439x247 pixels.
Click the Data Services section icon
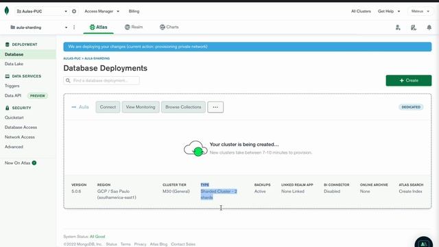tap(8, 76)
